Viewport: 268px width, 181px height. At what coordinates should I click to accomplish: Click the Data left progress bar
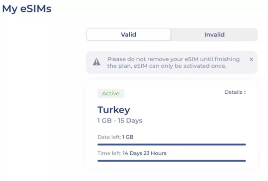coord(171,145)
